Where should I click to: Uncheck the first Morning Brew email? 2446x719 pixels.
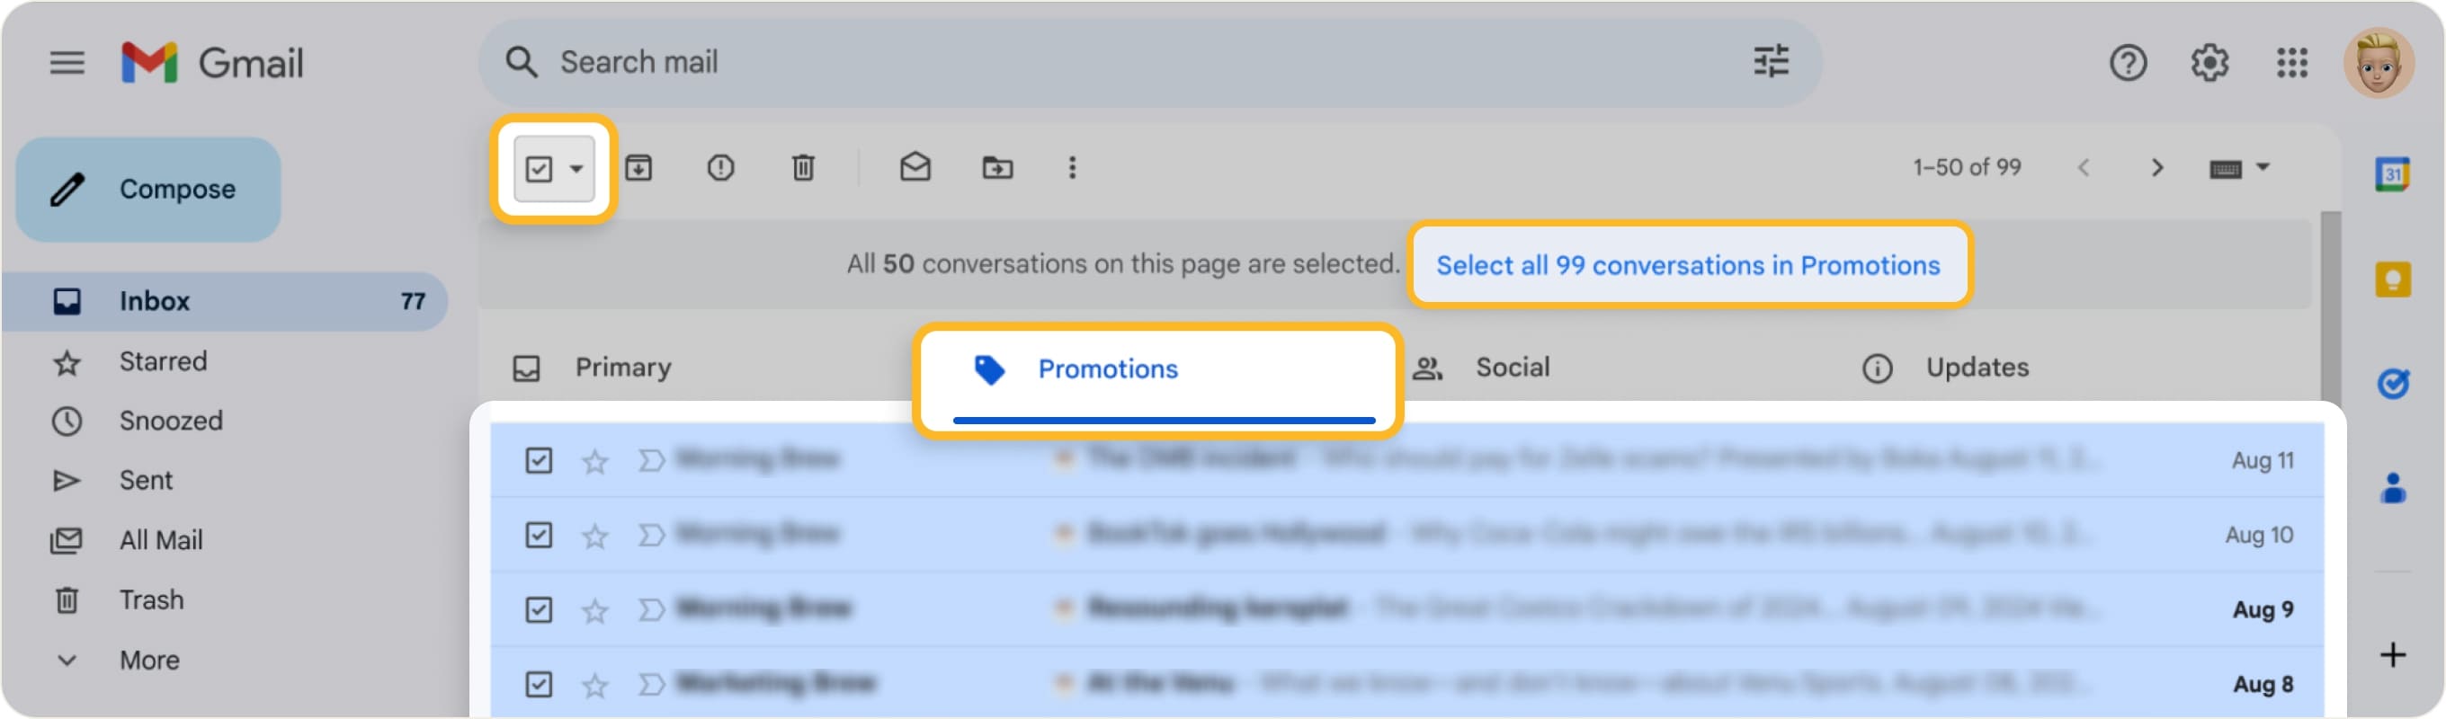[540, 459]
